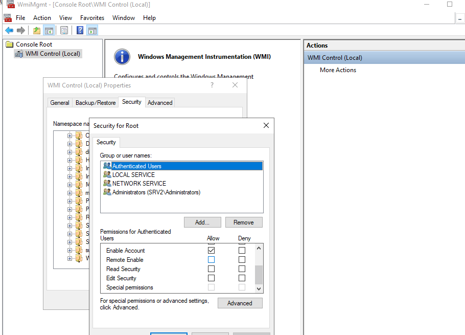Click the folder icon of namespace R
Image resolution: width=465 pixels, height=335 pixels.
tap(79, 217)
